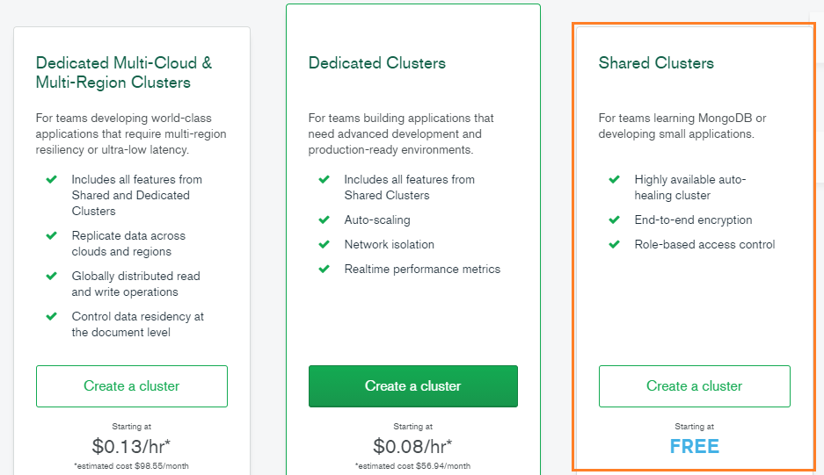Click Create a cluster under Dedicated Clusters
The image size is (824, 475).
tap(412, 386)
